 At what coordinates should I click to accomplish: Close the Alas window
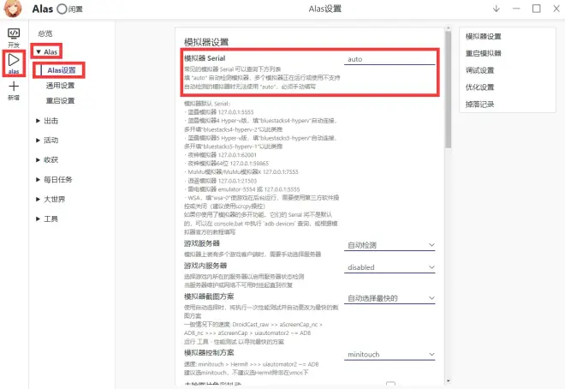pyautogui.click(x=556, y=9)
